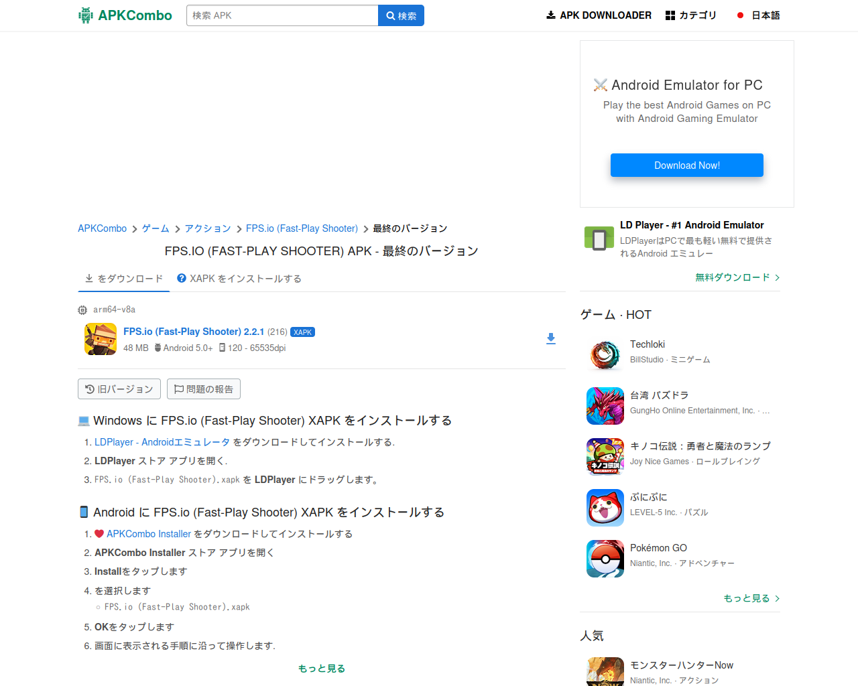
Task: Open the APKCombo Installer link
Action: (149, 534)
